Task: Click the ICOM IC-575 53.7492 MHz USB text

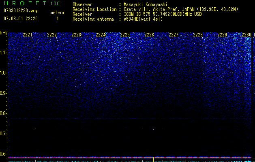Action: click(x=163, y=14)
